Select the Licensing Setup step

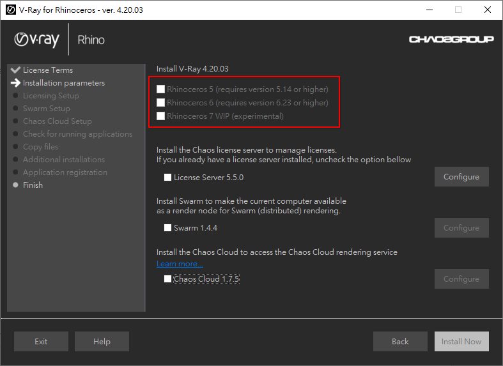coord(51,96)
